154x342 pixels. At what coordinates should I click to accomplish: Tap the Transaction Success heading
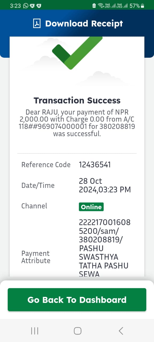[77, 100]
